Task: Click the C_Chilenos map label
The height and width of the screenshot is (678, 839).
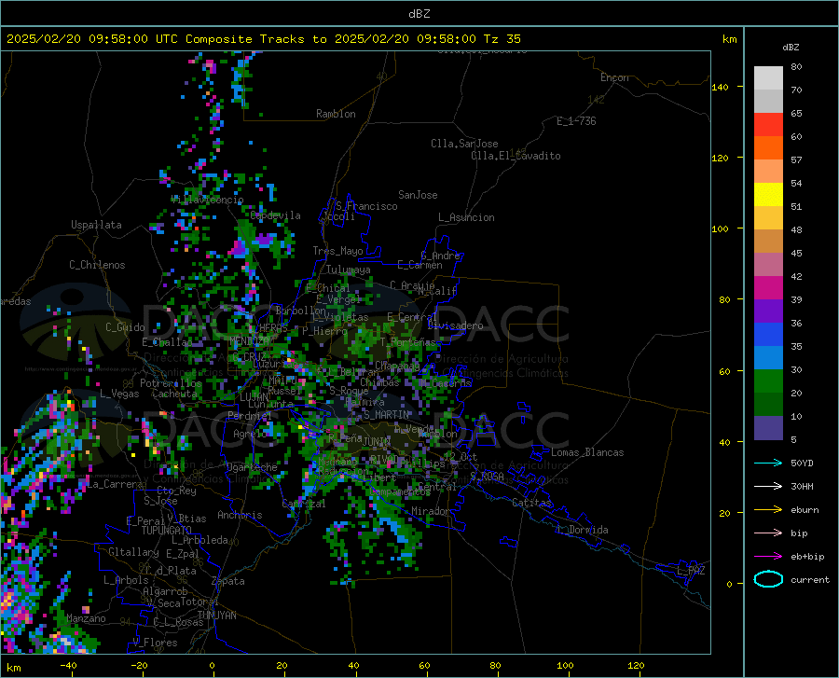Action: click(97, 265)
